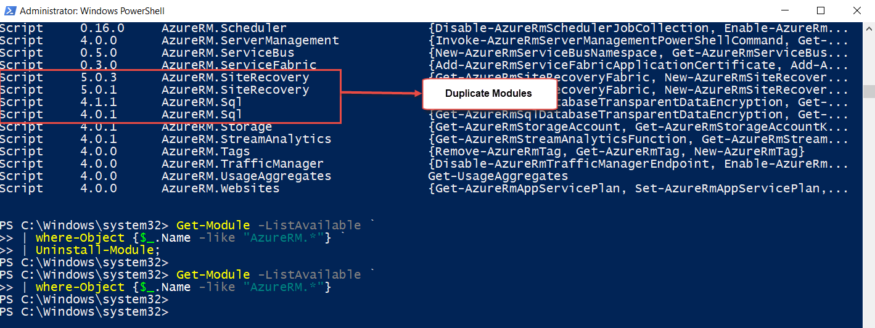Select AzureRM.Sql version 4.1.1 row
Viewport: 875px width, 328px height.
tap(170, 102)
